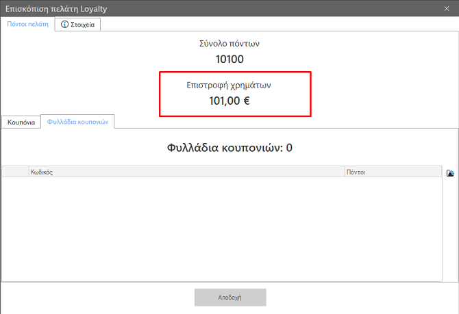Click the Πόντοι column header
This screenshot has width=459, height=314.
tap(393, 172)
